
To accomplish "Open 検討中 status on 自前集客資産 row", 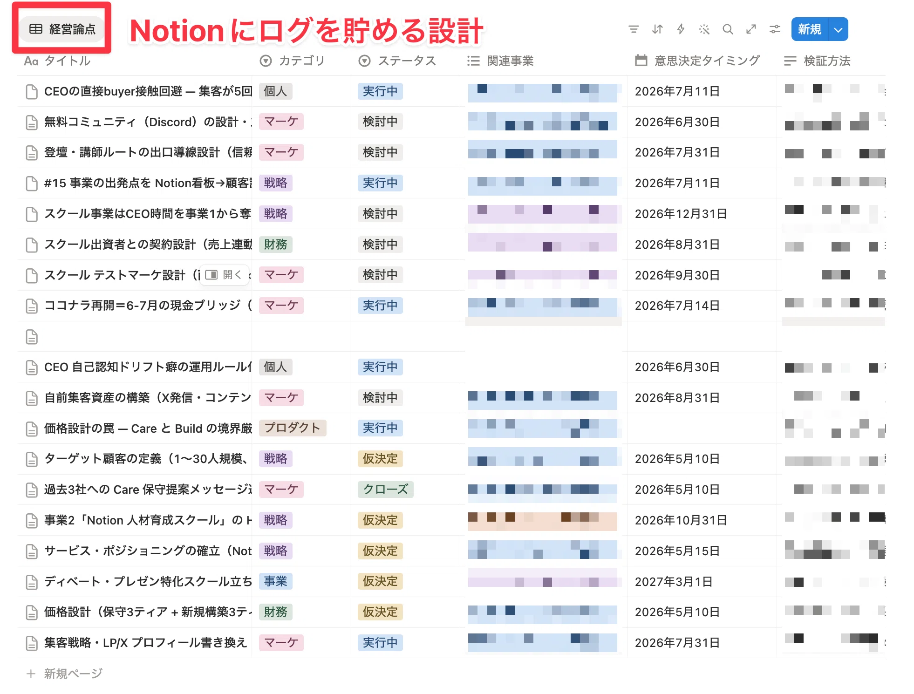I will tap(380, 398).
